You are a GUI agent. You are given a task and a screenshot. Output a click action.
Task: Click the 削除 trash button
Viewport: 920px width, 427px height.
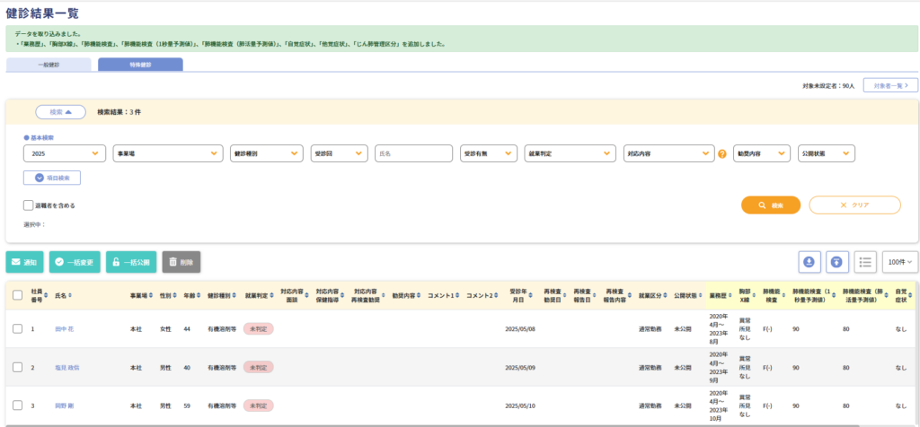click(x=181, y=262)
